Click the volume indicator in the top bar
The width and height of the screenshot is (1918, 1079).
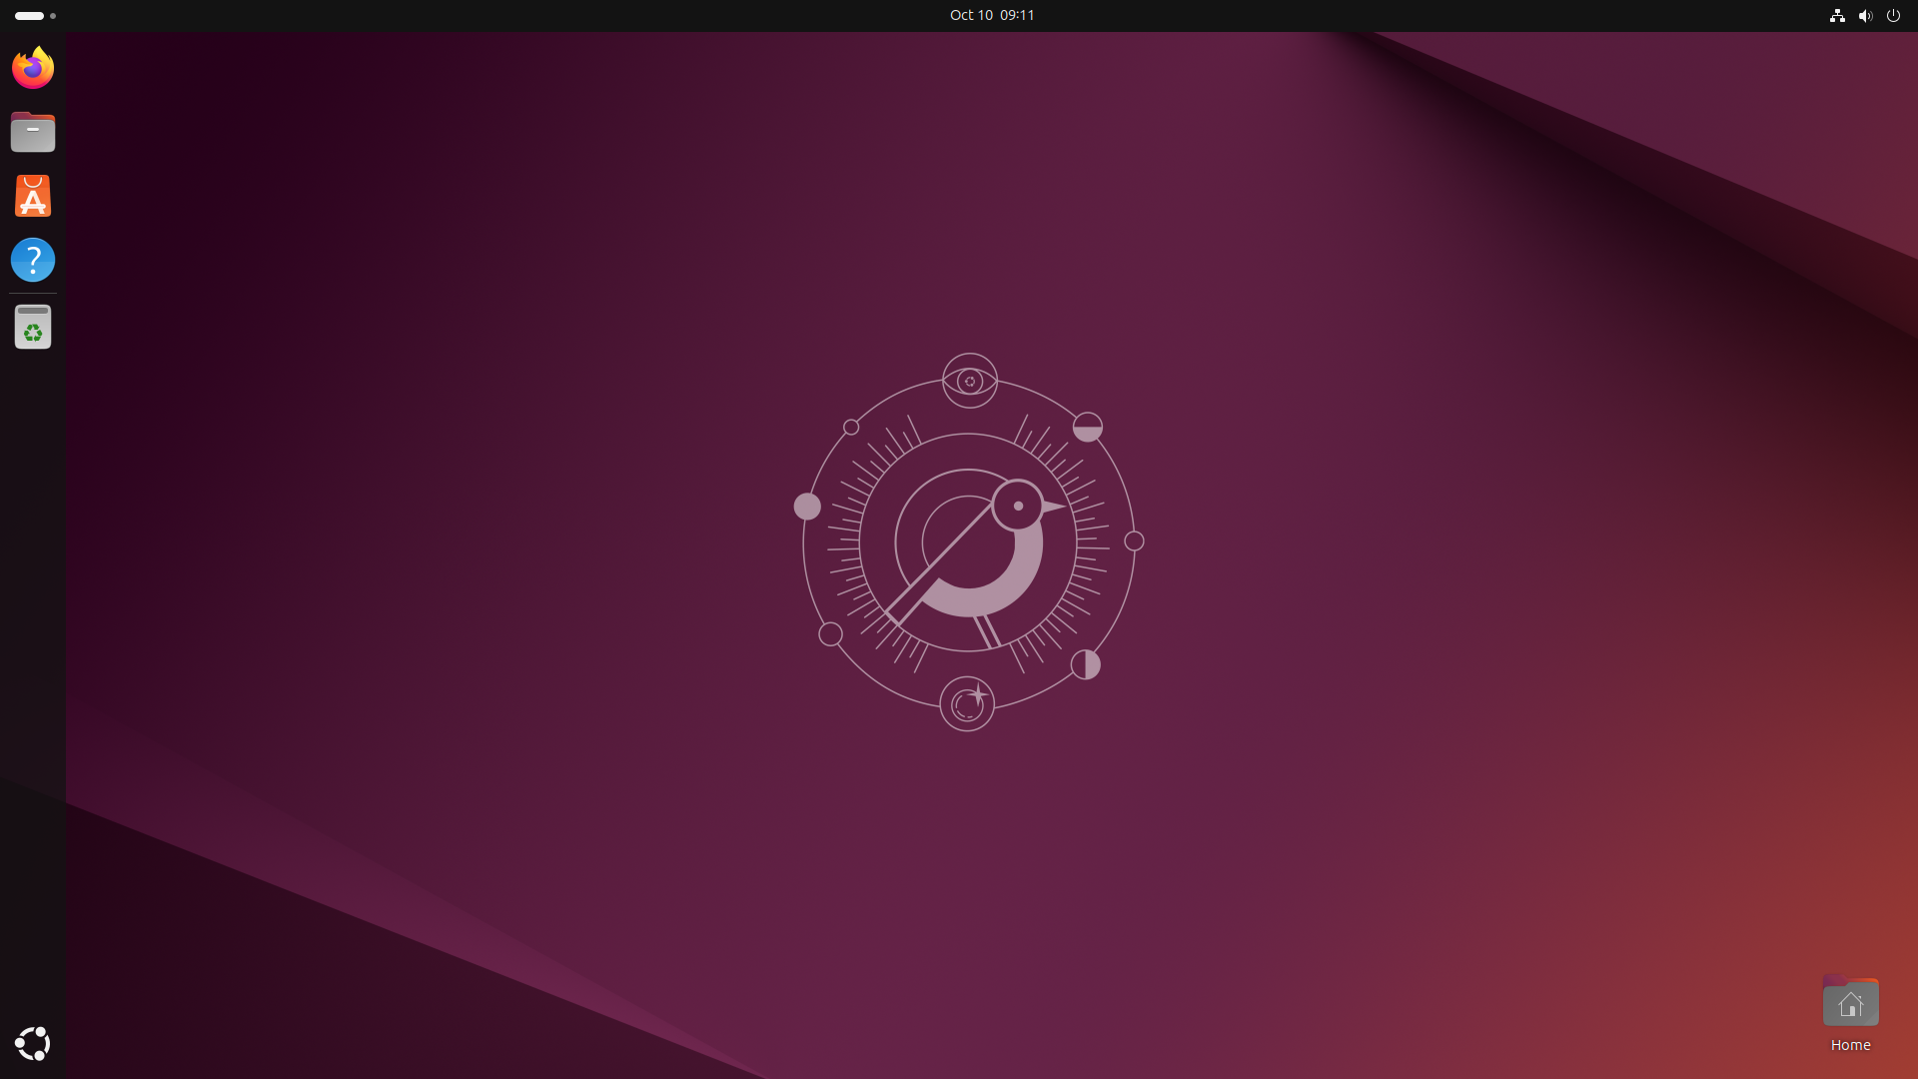pos(1866,15)
